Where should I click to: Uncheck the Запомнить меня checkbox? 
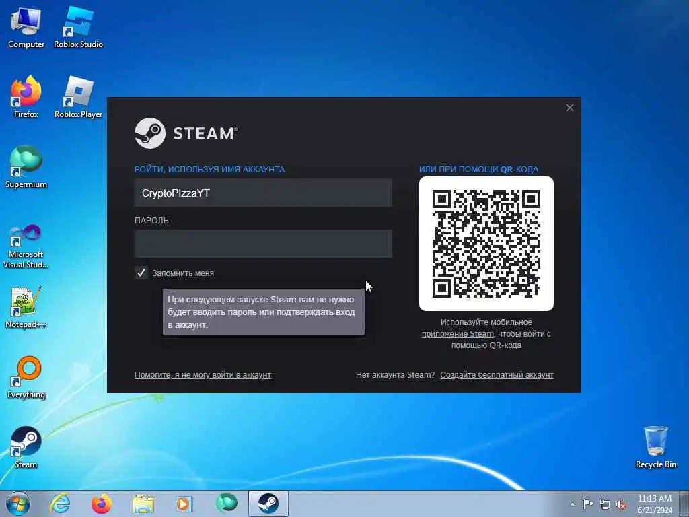(141, 273)
